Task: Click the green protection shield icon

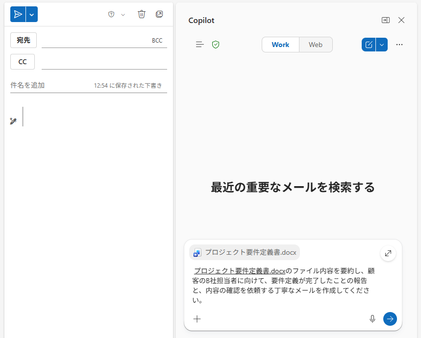Action: pos(216,45)
